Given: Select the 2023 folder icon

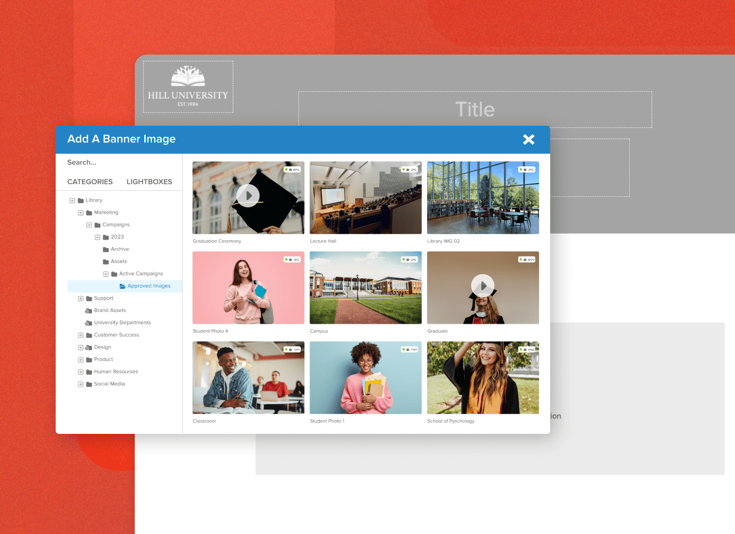Looking at the screenshot, I should click(x=106, y=237).
